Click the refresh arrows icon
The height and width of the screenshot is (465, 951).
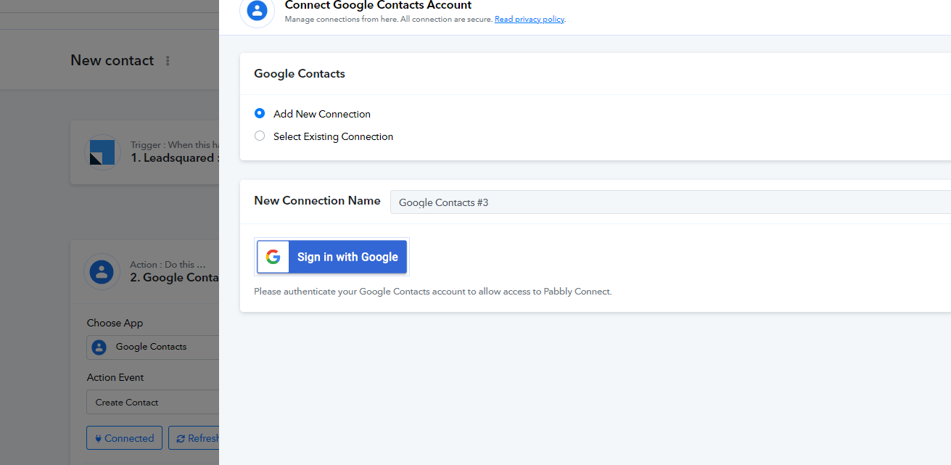pyautogui.click(x=181, y=439)
